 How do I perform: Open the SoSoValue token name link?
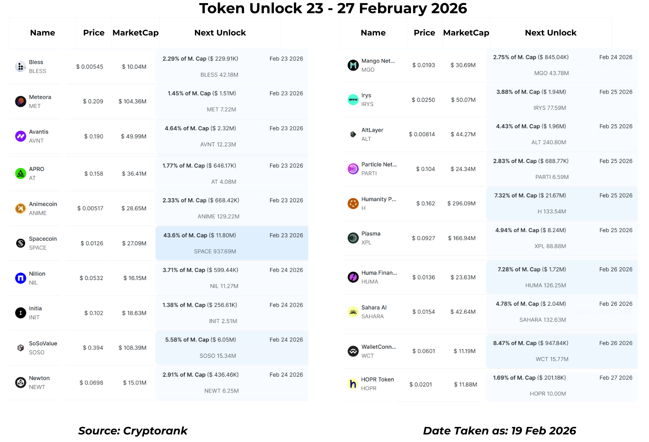tap(43, 343)
